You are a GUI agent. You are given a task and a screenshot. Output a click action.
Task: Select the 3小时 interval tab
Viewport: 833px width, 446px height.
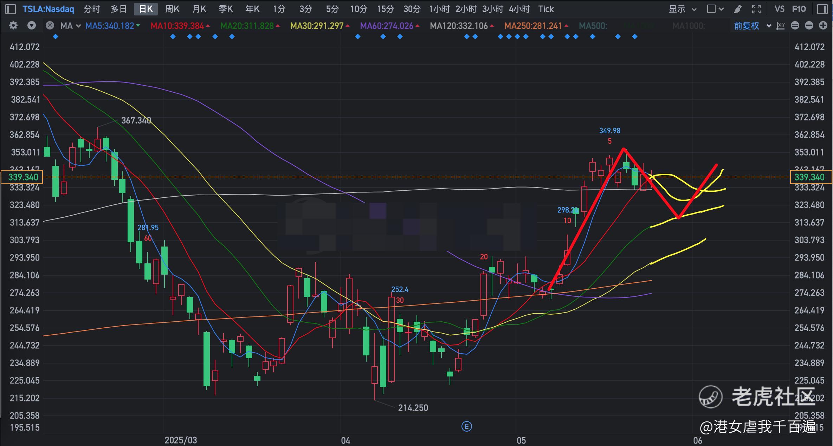[x=493, y=9]
